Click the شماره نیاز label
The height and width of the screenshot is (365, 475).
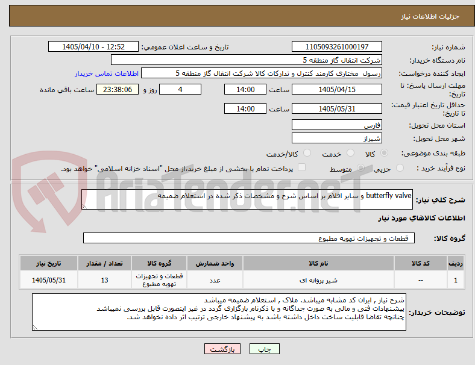coord(448,47)
